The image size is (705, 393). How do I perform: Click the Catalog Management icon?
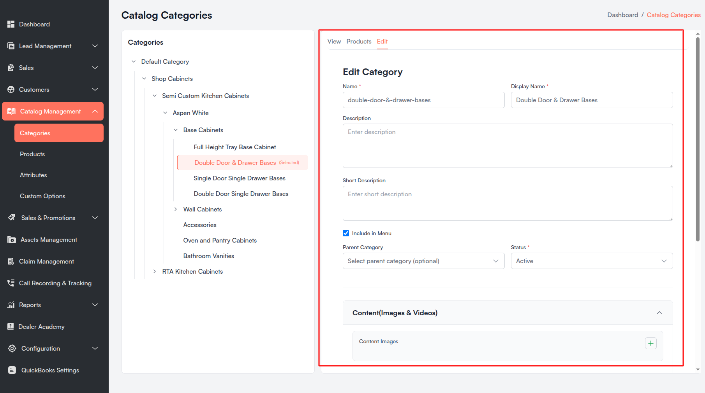click(12, 111)
